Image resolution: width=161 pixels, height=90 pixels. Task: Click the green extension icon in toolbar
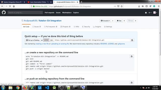154,6
